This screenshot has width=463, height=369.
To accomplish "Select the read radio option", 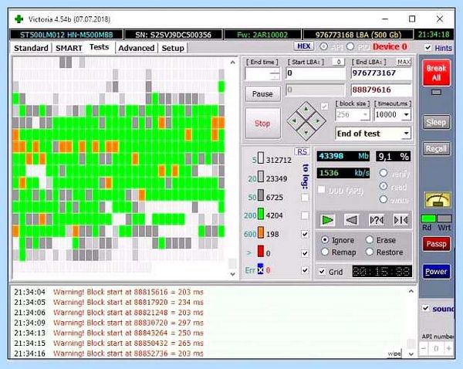I will coord(384,186).
